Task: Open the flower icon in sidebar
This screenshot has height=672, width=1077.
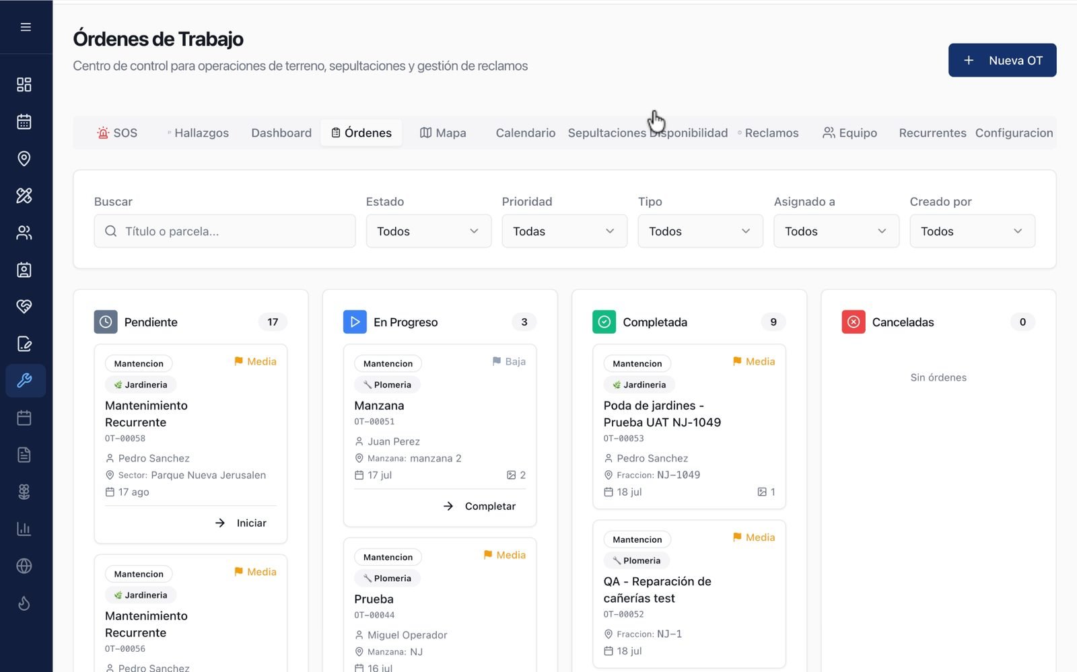Action: coord(24,492)
